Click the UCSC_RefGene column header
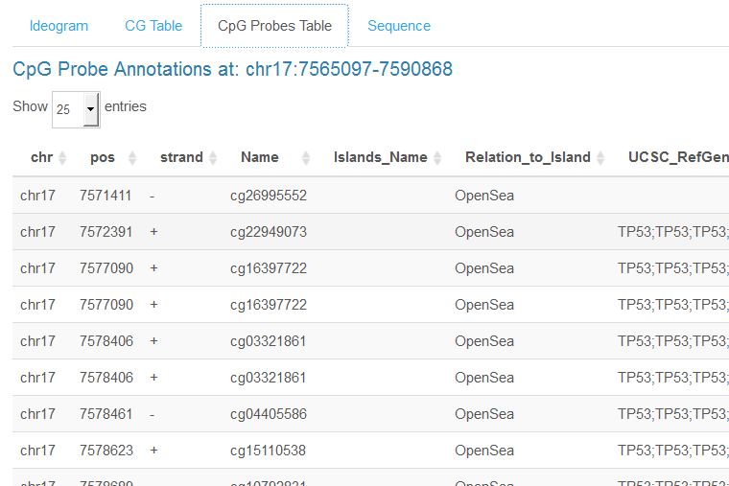Viewport: 729px width, 486px height. [678, 157]
